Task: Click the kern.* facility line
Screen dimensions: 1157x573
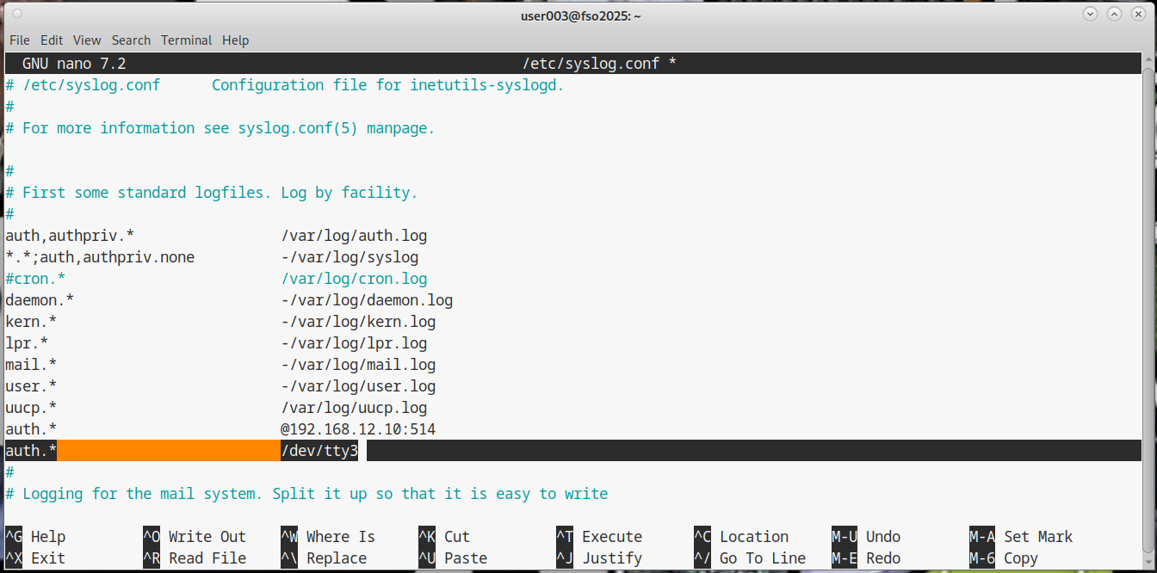Action: click(31, 322)
